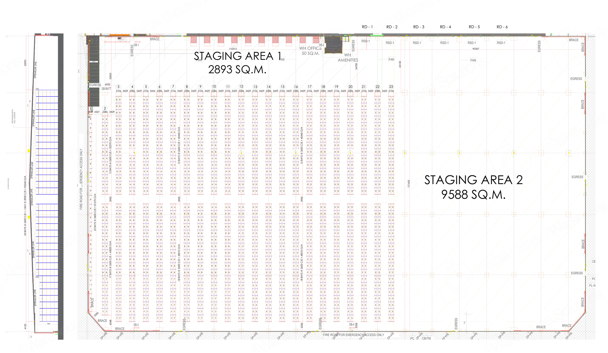608x353 pixels.
Task: Click the RD - 1 roller door label
Action: [367, 27]
